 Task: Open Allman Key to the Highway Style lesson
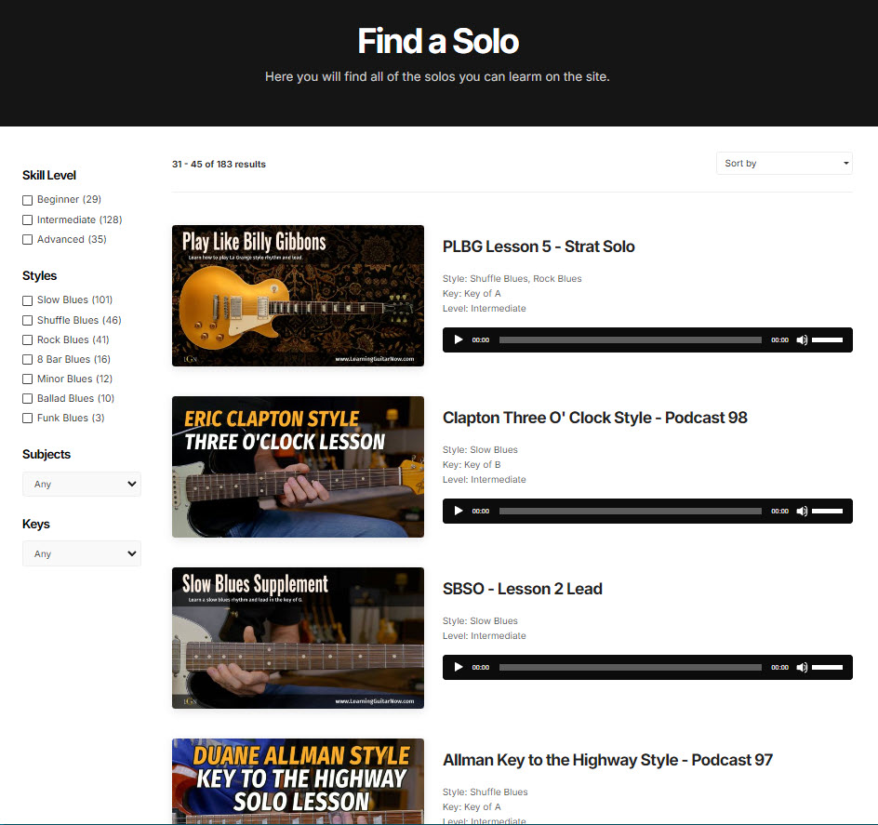(x=607, y=761)
